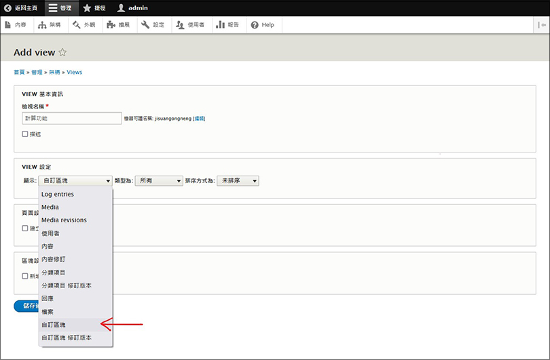Image resolution: width=550 pixels, height=360 pixels.
Task: Open the admin user account icon
Action: point(121,7)
